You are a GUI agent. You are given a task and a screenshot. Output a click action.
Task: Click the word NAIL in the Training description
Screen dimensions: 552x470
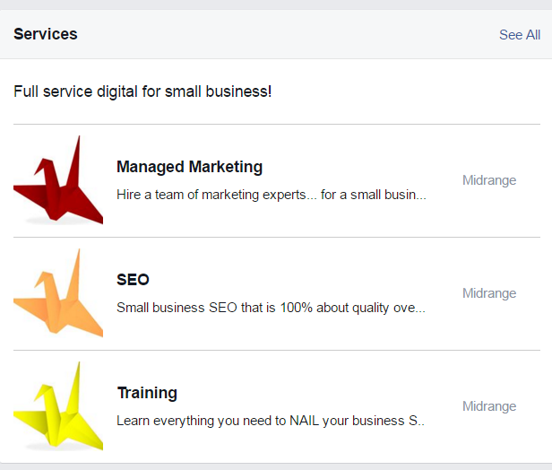tap(304, 421)
